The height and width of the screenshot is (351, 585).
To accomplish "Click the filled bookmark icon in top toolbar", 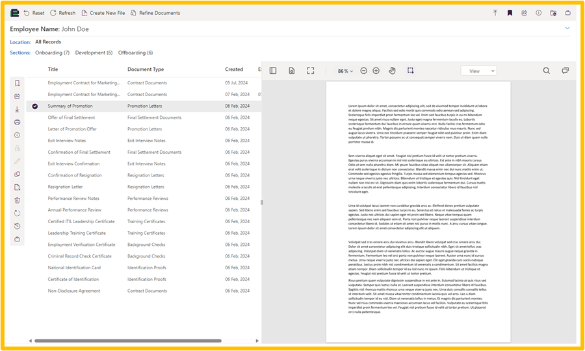I will (510, 13).
